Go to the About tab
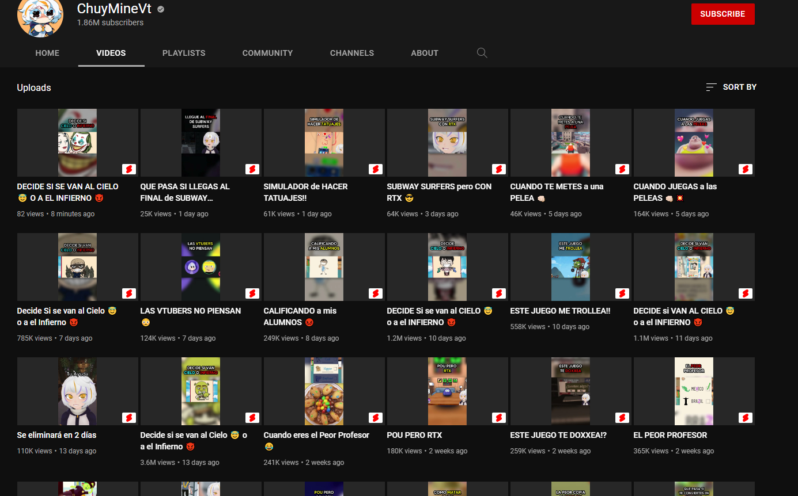Image resolution: width=798 pixels, height=496 pixels. (425, 53)
